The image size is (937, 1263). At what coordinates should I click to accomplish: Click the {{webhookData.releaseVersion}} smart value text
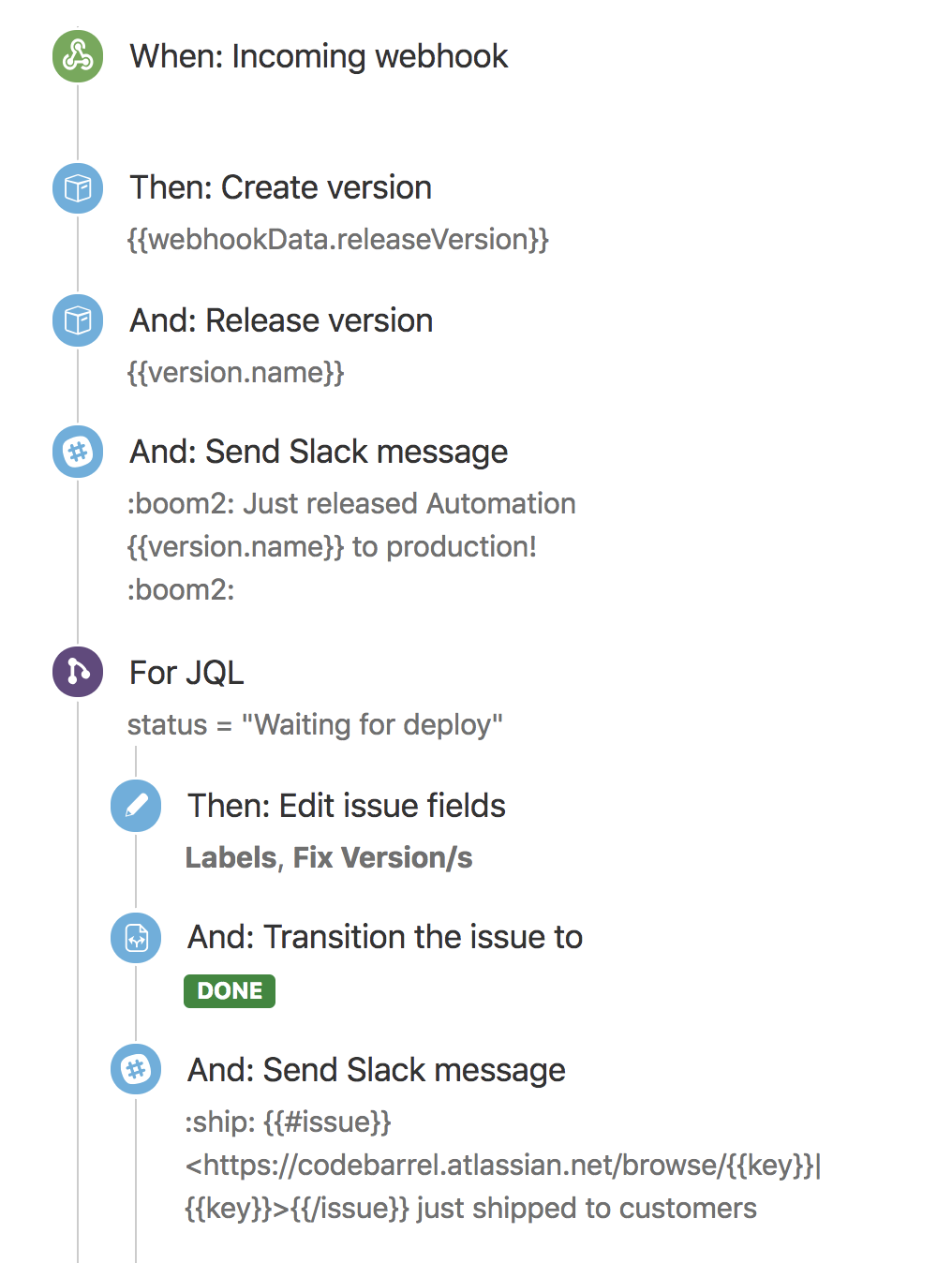[x=338, y=240]
